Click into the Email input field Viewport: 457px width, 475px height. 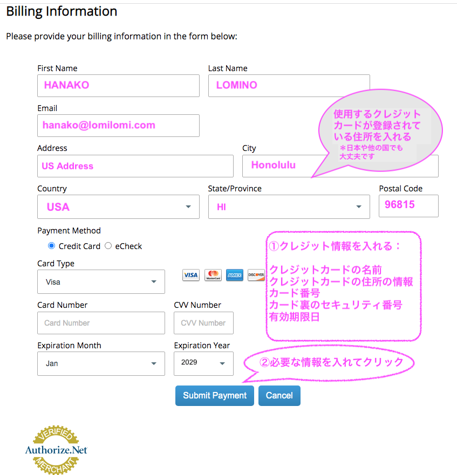point(118,126)
